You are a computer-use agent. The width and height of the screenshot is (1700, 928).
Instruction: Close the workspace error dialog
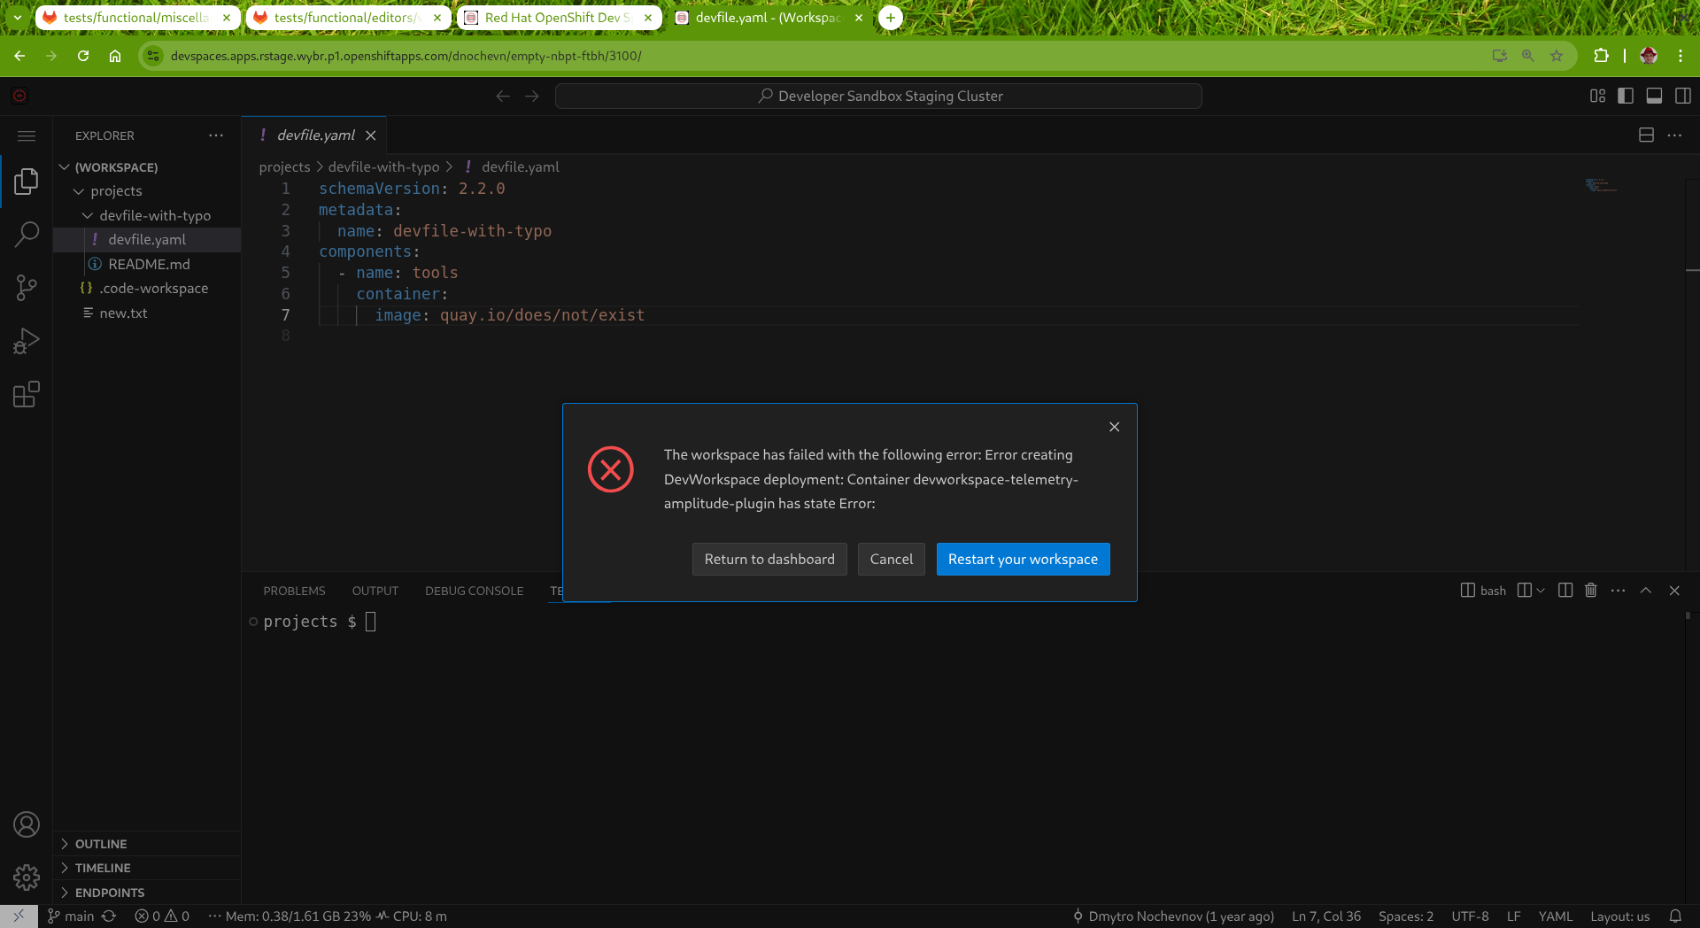1115,427
